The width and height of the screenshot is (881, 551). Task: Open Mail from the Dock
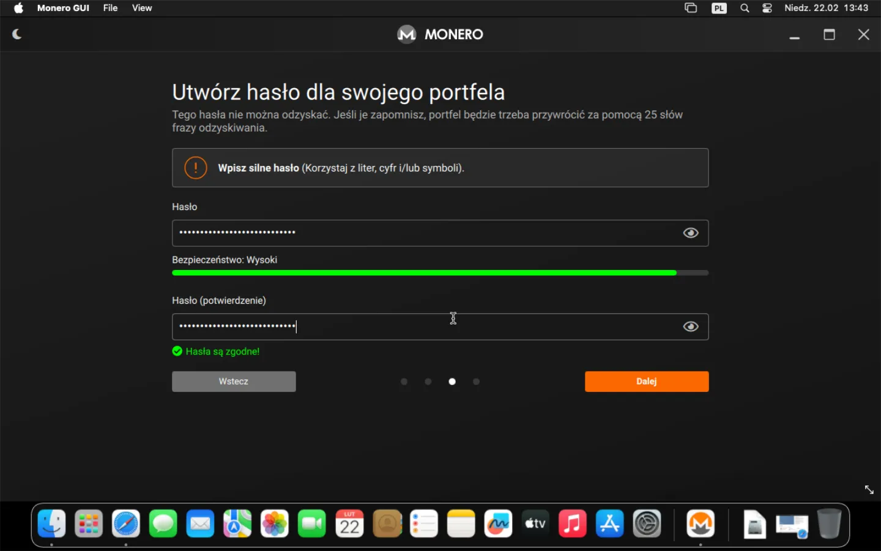click(x=200, y=524)
